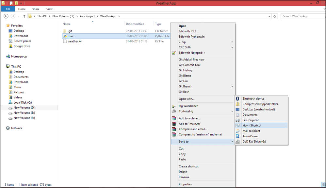Sort files by Date modified column

pyautogui.click(x=135, y=24)
